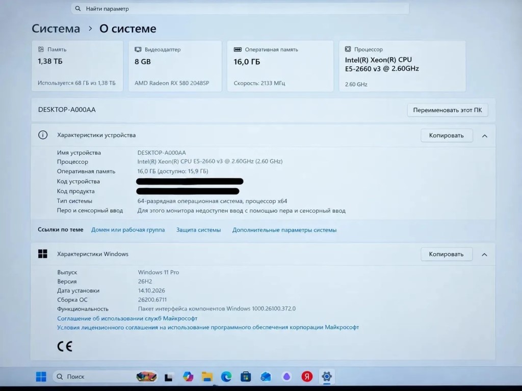Click the magnifier icon in Найти параметр
Viewport: 522px width, 391px height.
78,9
